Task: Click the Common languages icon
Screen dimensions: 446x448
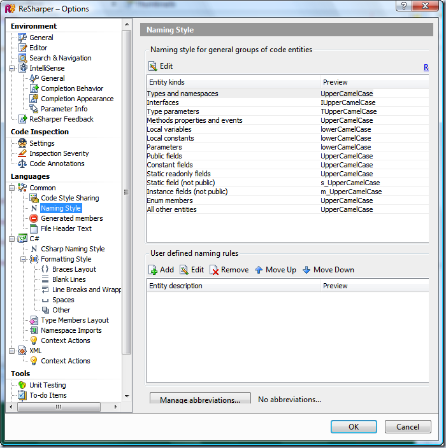Action: 22,188
